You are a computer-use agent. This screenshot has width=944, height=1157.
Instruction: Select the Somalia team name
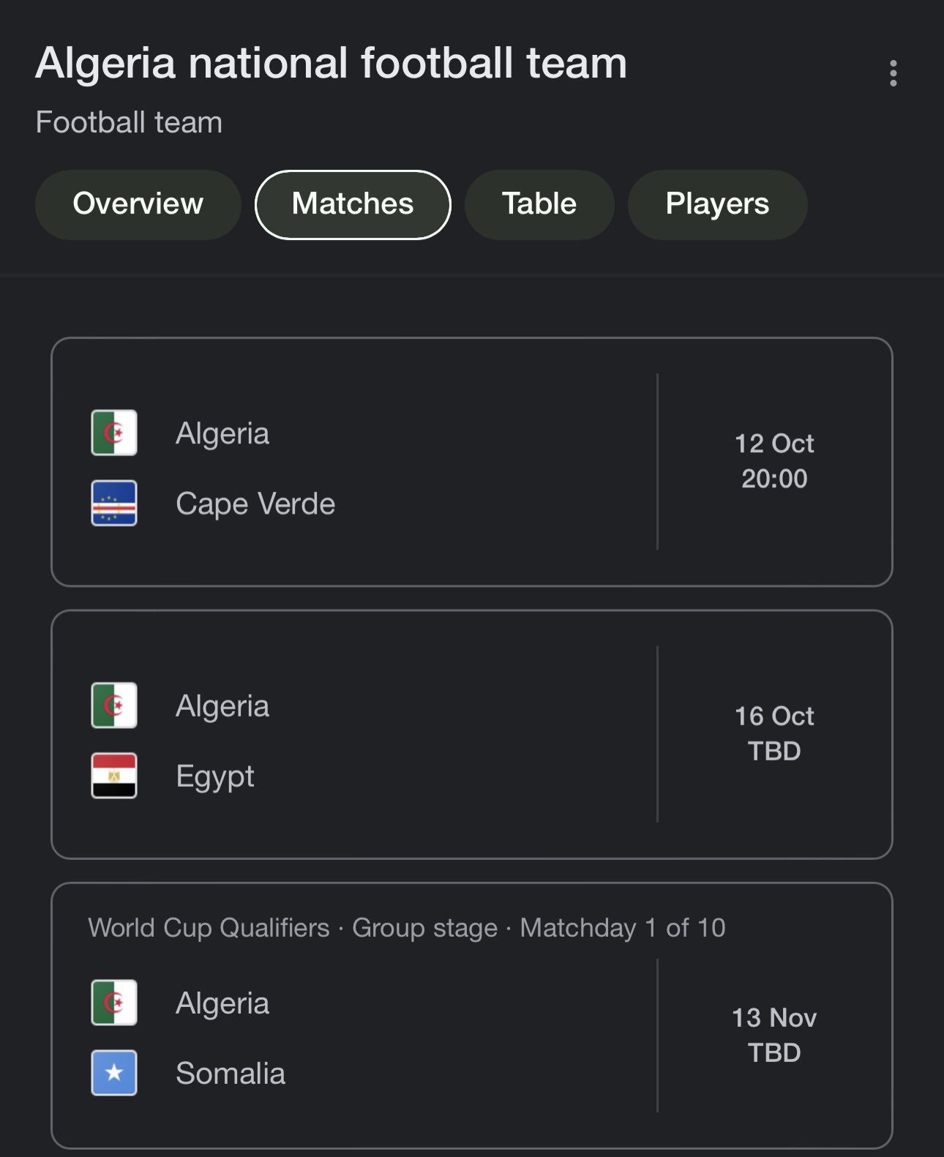click(231, 1073)
